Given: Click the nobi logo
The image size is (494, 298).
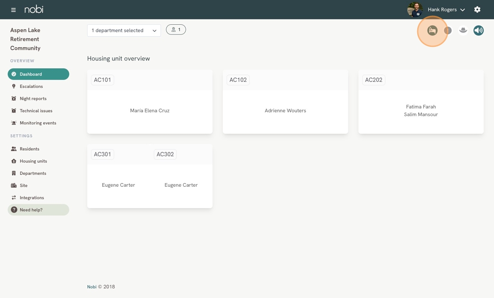Looking at the screenshot, I should pyautogui.click(x=34, y=9).
